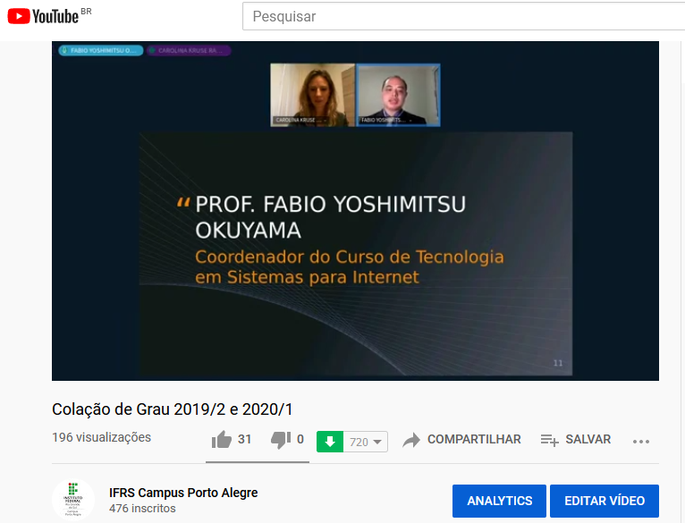Click the video slide to toggle playback
Image resolution: width=685 pixels, height=523 pixels.
tap(355, 250)
